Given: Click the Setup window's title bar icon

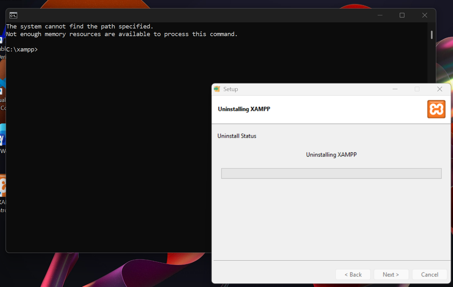Looking at the screenshot, I should 217,89.
